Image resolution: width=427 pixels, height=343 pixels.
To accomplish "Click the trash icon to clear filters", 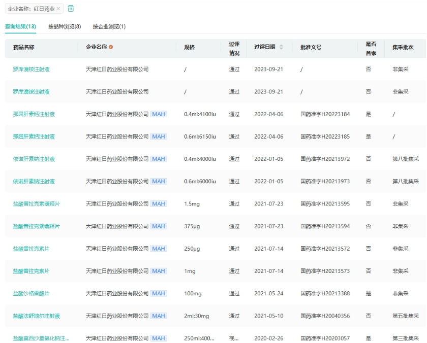I will click(x=71, y=9).
